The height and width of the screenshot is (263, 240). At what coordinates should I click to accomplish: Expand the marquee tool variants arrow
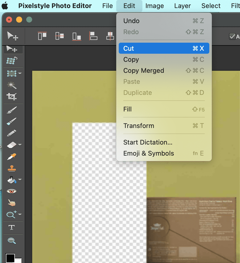tap(20, 74)
